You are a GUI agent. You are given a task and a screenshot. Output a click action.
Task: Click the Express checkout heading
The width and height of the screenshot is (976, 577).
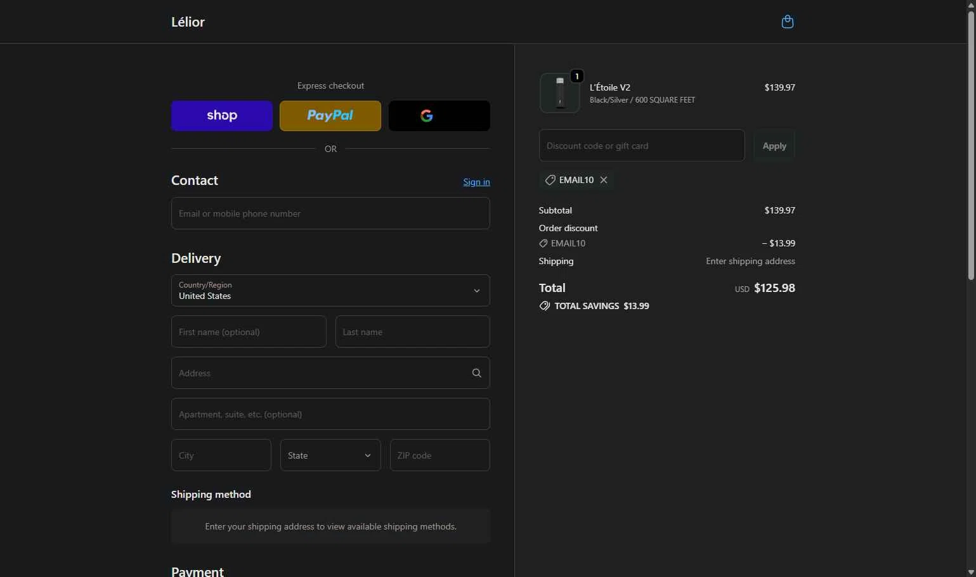[x=330, y=86]
